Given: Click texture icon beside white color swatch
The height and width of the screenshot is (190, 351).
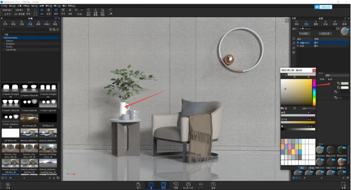Looking at the screenshot, I should click(338, 88).
